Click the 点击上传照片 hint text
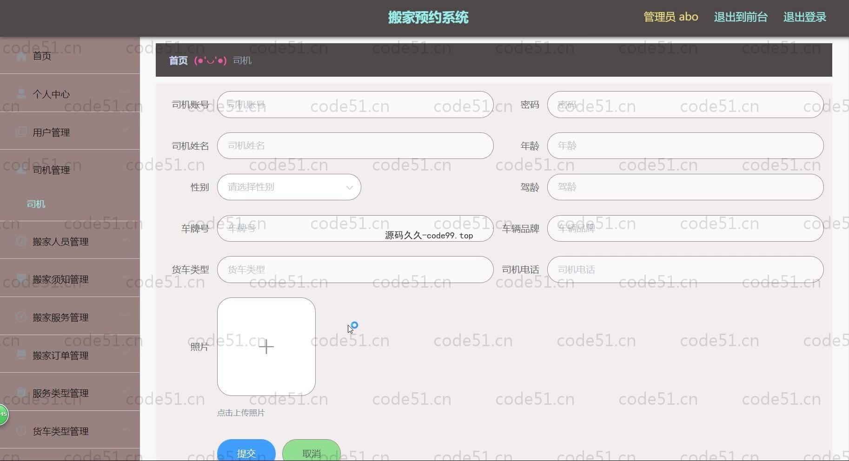 point(241,413)
